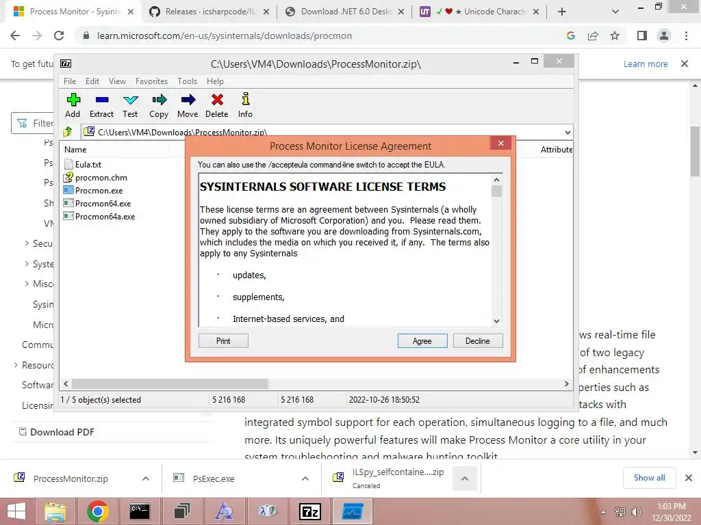Open the 7-Zip address path dropdown
Image resolution: width=701 pixels, height=525 pixels.
click(x=568, y=132)
